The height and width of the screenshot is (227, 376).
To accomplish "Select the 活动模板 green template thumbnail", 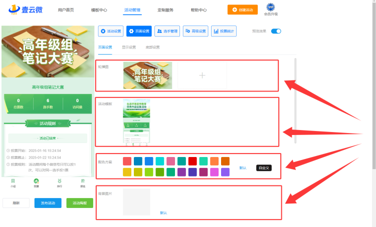I will 136,122.
